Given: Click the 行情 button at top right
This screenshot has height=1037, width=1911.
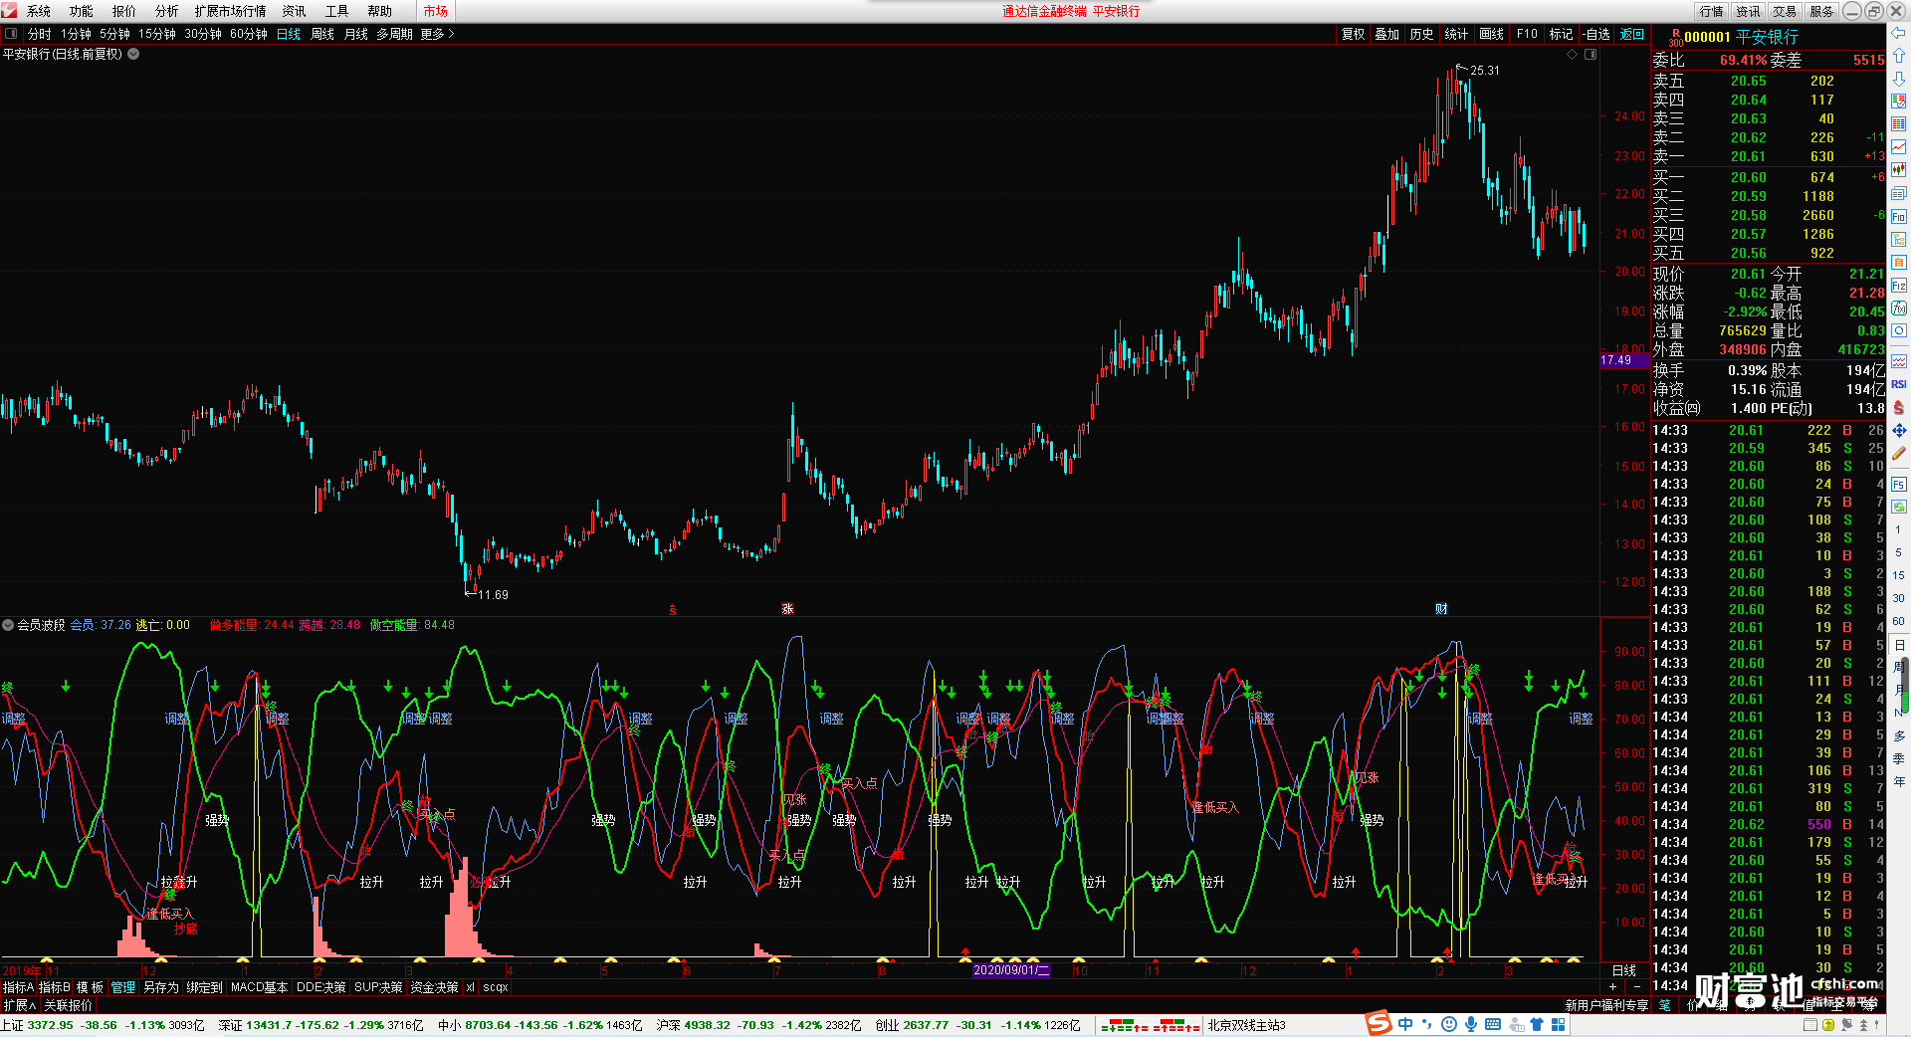Looking at the screenshot, I should coord(1712,11).
